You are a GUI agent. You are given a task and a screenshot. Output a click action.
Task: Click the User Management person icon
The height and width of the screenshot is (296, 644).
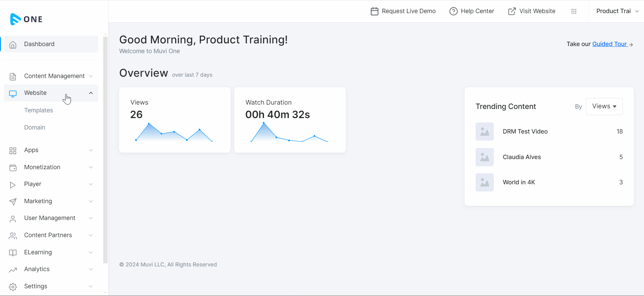point(13,219)
